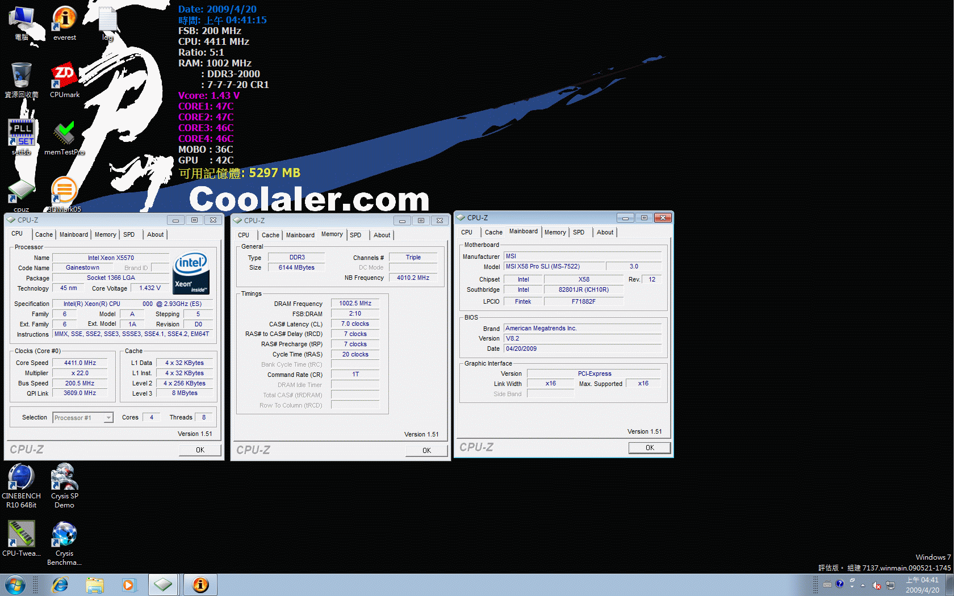Open the Windows Start orb
Viewport: 954px width, 596px height.
15,585
